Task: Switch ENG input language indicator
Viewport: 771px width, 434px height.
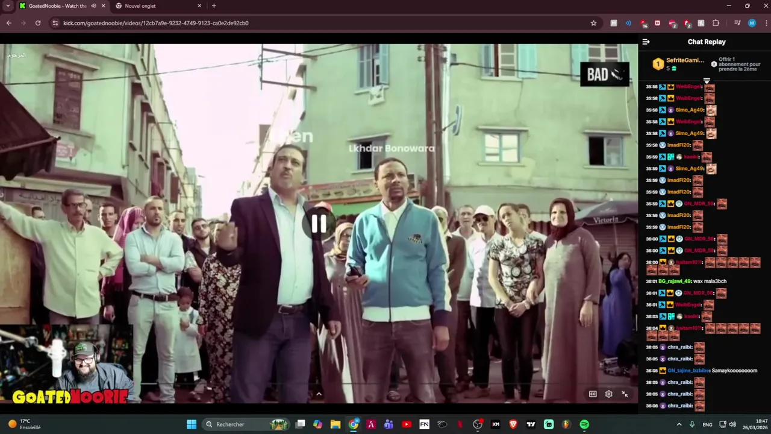Action: coord(707,424)
